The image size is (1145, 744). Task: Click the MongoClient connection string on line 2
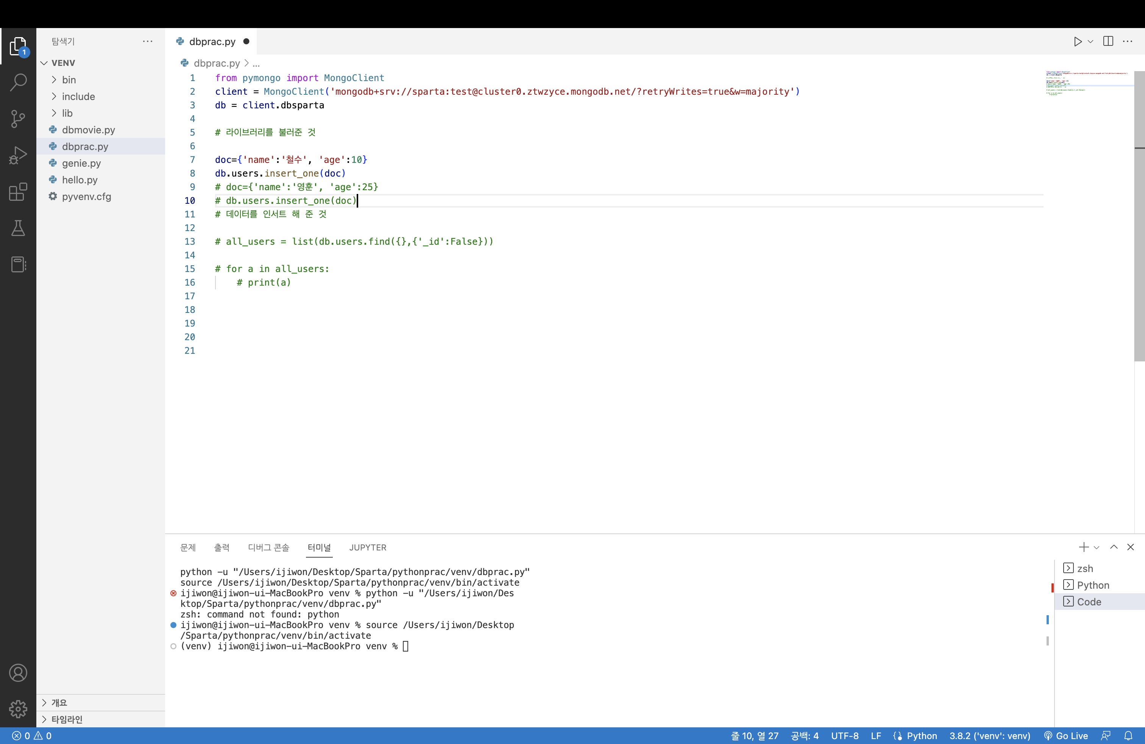(562, 91)
